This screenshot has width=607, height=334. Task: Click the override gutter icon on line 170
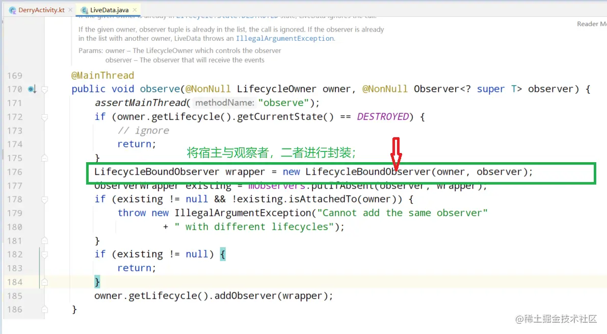point(32,90)
